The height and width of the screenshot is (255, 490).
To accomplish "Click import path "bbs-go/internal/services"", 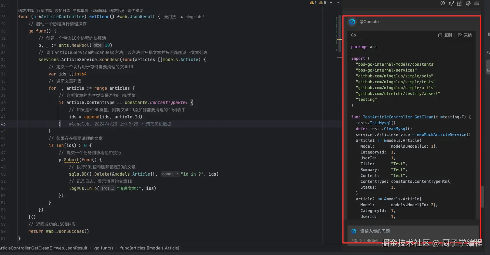I will click(x=386, y=70).
